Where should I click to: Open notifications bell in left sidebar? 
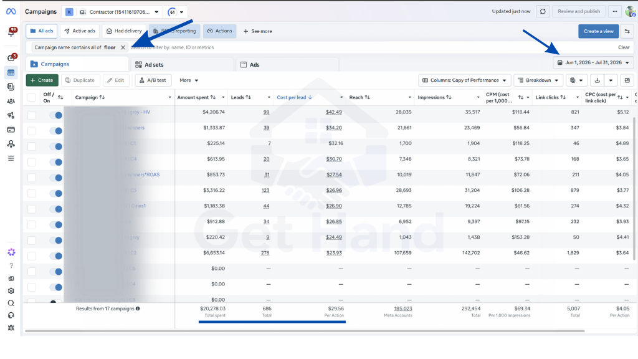point(11,32)
